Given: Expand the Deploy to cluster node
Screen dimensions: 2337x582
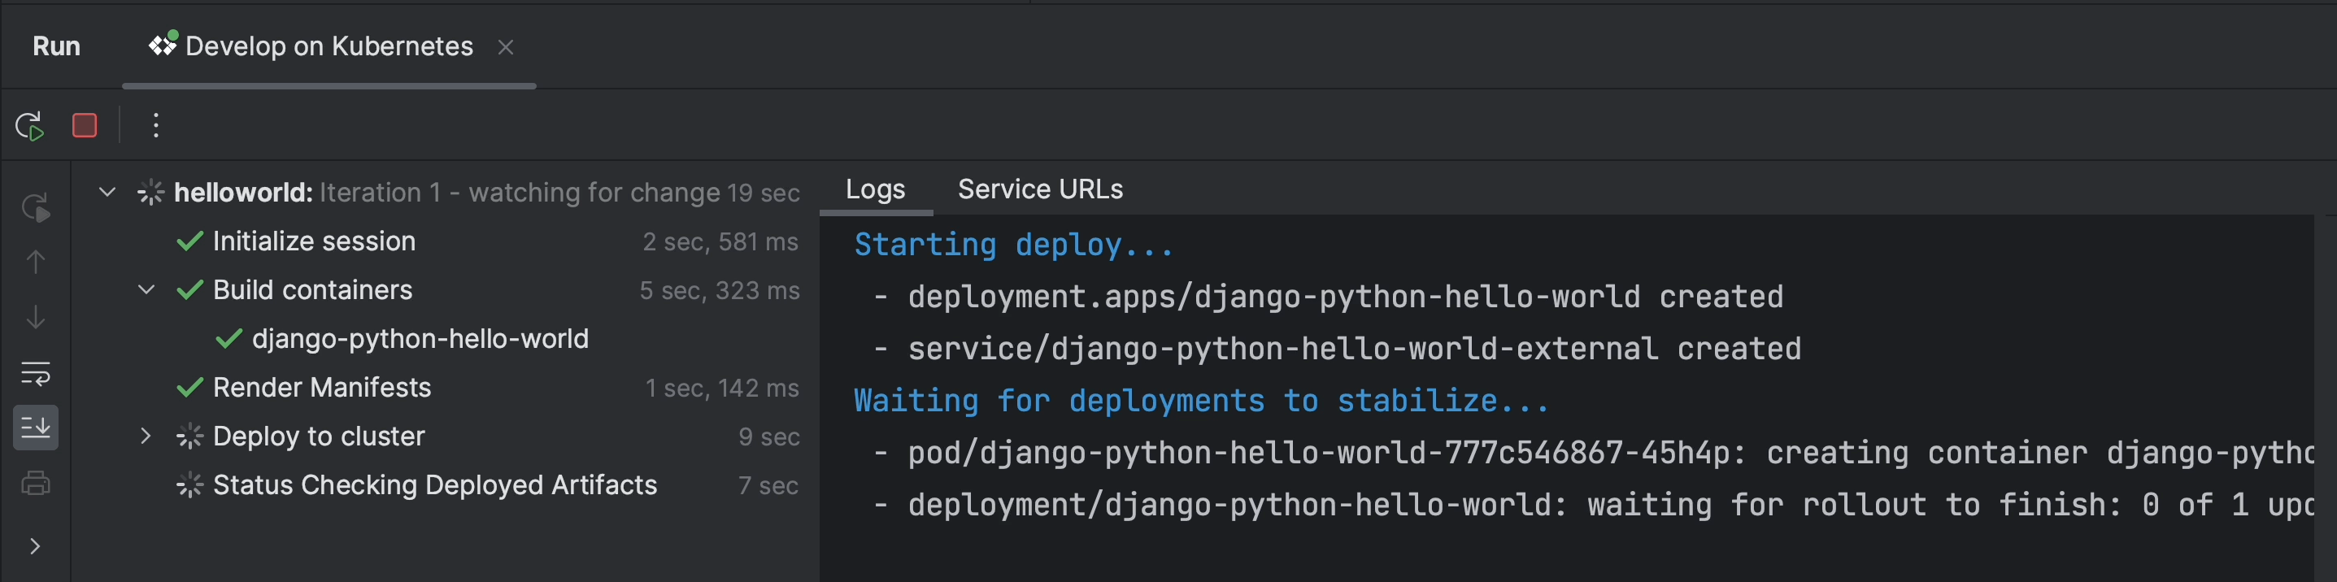Looking at the screenshot, I should click(146, 436).
